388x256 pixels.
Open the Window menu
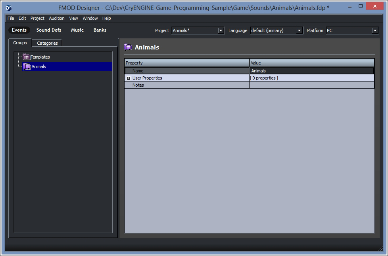[x=90, y=18]
